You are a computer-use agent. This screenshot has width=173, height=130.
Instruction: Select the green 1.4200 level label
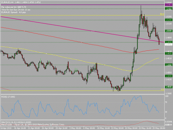pyautogui.click(x=169, y=76)
